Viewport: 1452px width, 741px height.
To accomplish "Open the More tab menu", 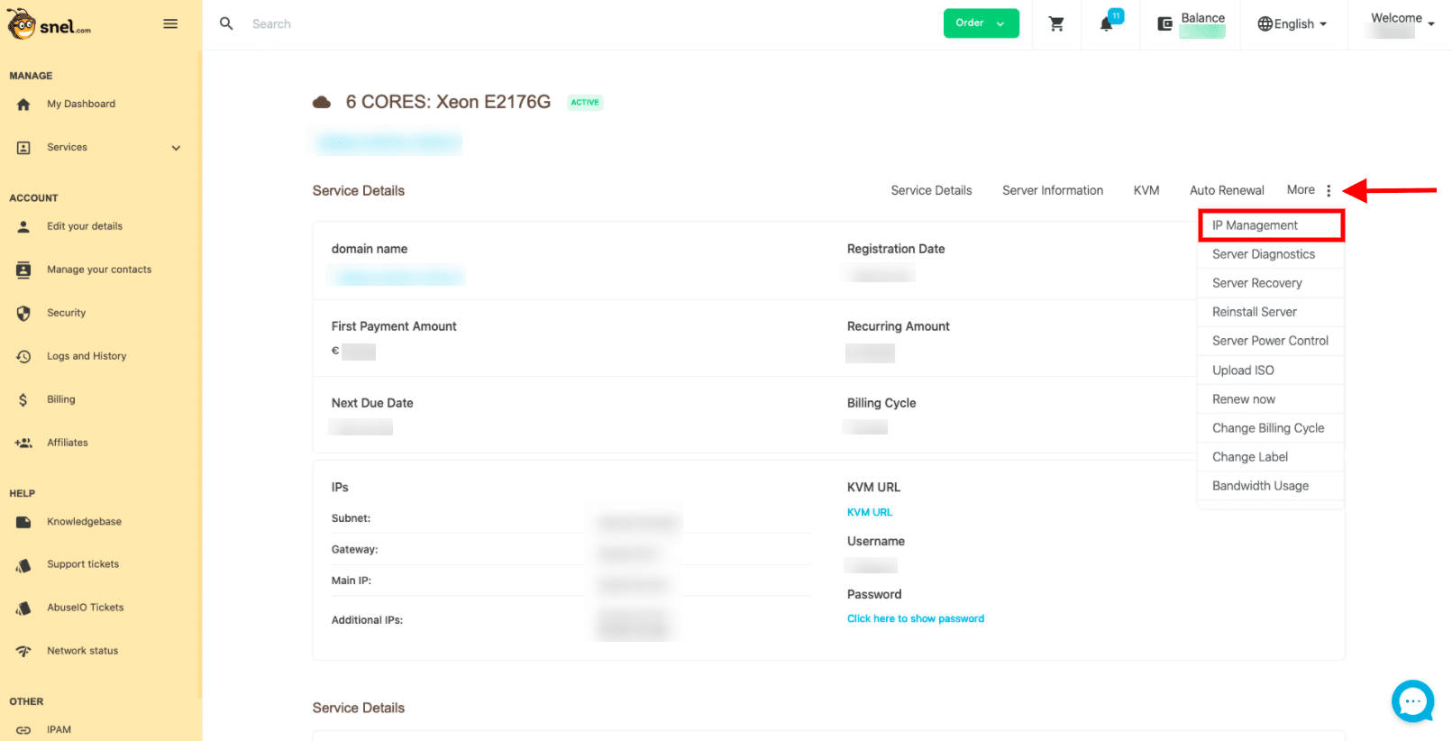I will point(1301,190).
